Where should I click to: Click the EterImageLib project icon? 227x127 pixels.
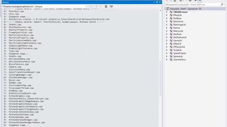coord(171,25)
